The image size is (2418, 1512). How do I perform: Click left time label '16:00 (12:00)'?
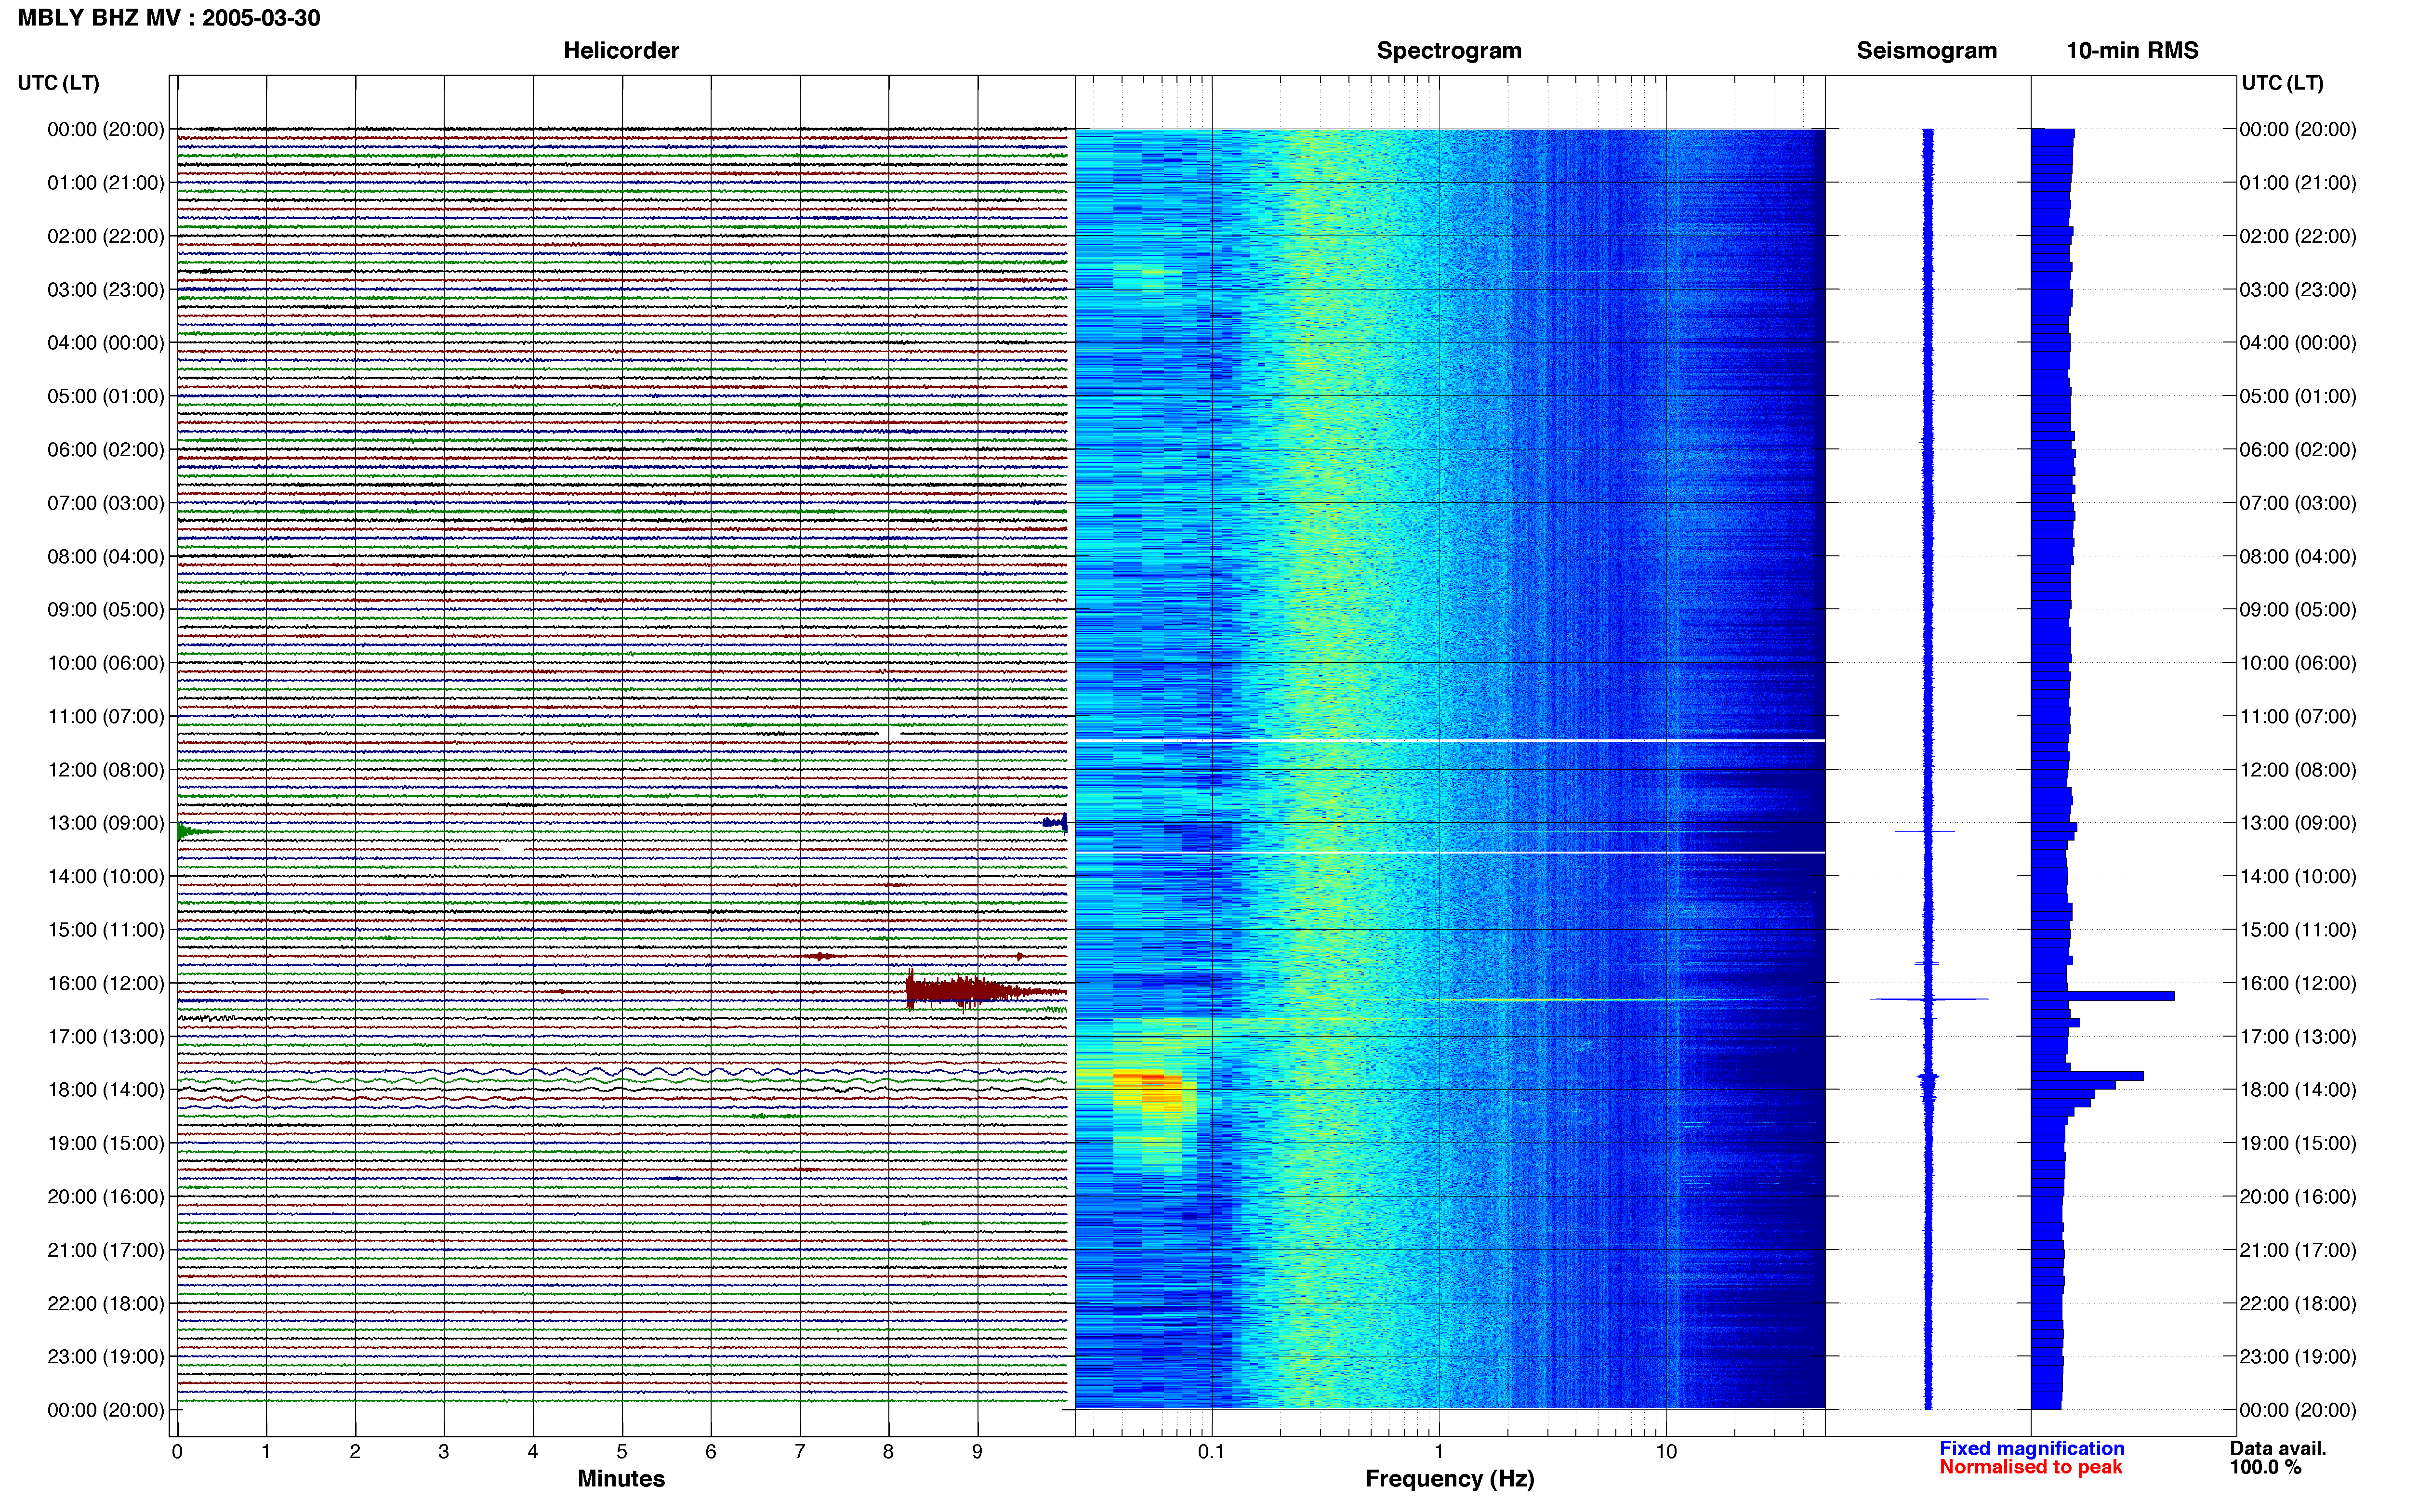106,983
